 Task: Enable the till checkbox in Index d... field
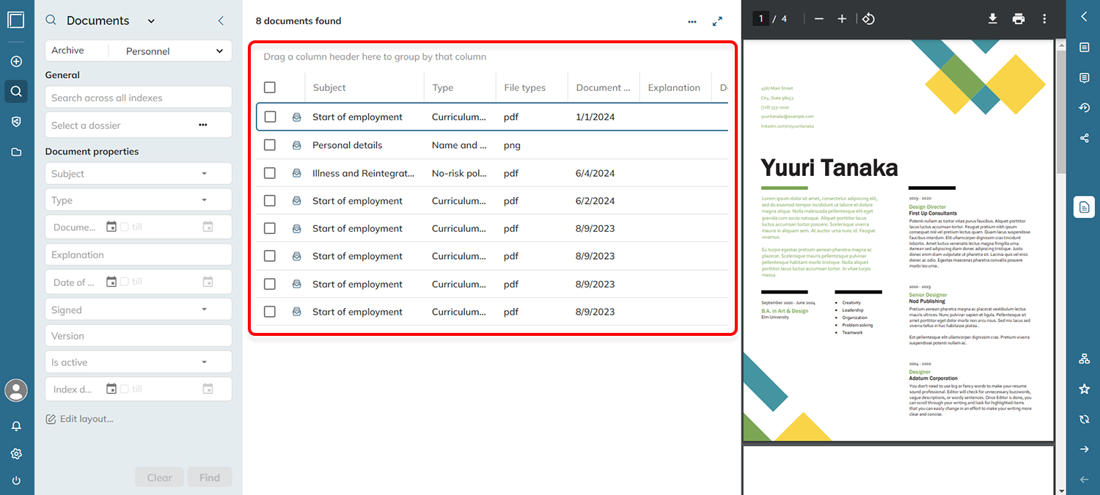pyautogui.click(x=125, y=389)
